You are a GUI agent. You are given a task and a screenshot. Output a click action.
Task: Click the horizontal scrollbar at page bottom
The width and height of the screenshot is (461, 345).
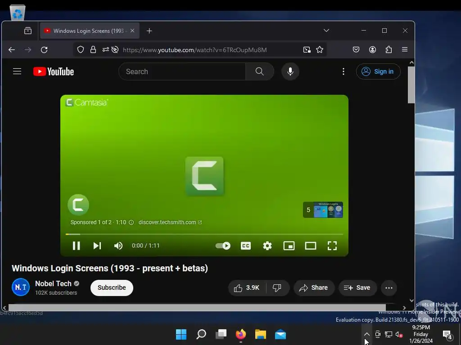[197, 307]
